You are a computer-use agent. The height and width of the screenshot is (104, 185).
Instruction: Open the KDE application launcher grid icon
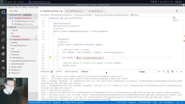pyautogui.click(x=2, y=2)
